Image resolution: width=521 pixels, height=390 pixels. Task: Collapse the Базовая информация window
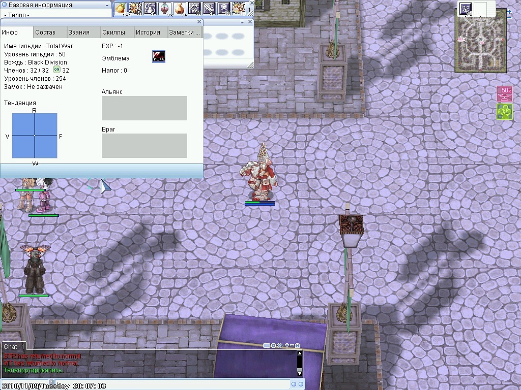pos(107,5)
